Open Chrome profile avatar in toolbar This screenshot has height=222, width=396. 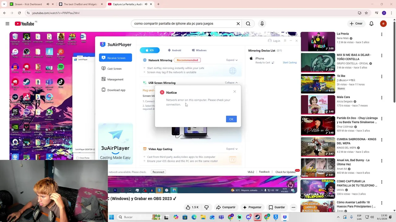(384, 13)
